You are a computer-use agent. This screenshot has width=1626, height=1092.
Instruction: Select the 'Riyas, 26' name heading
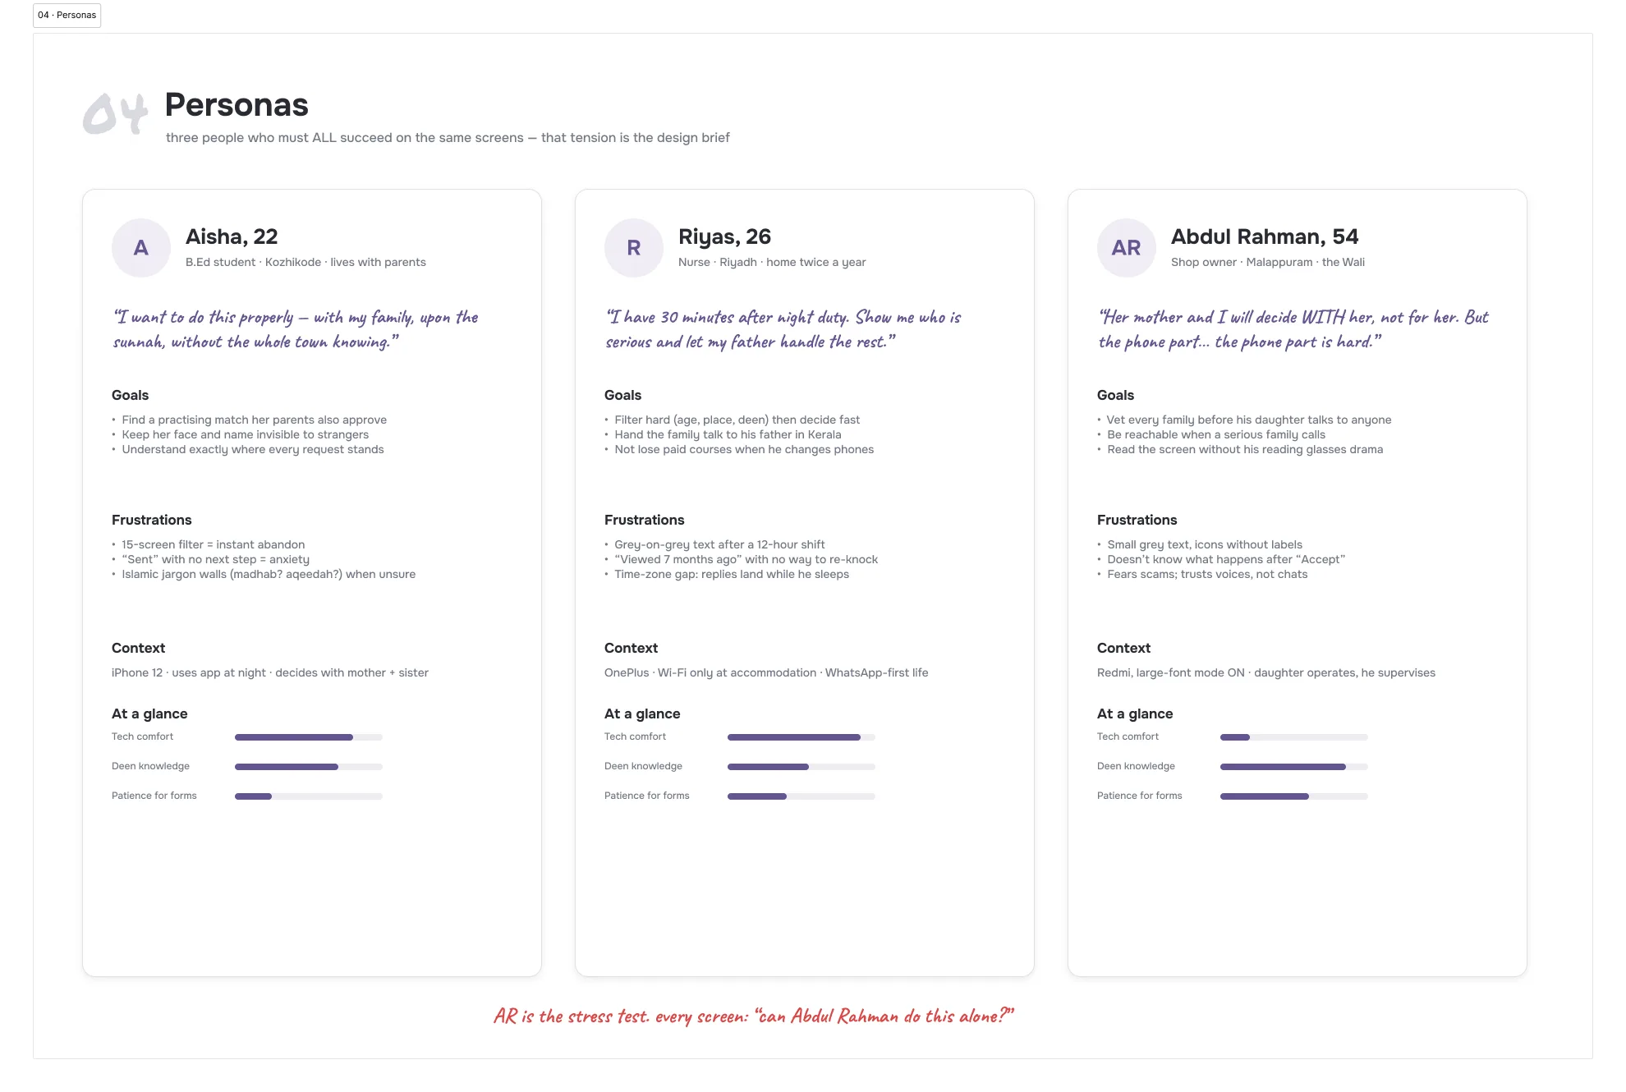pos(724,236)
